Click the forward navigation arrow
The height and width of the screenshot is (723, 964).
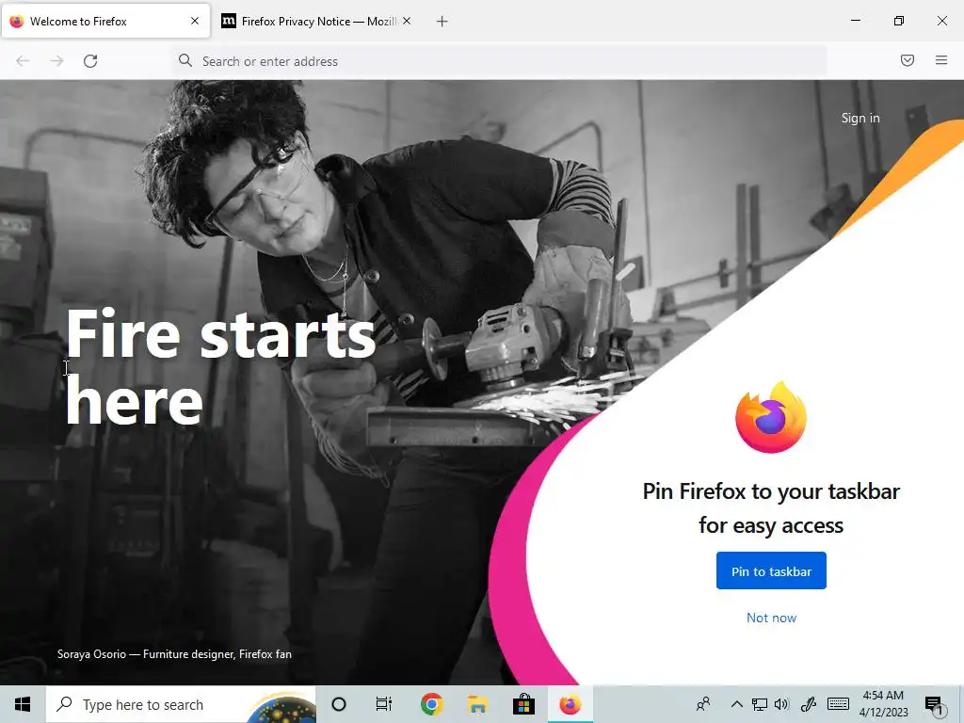56,61
